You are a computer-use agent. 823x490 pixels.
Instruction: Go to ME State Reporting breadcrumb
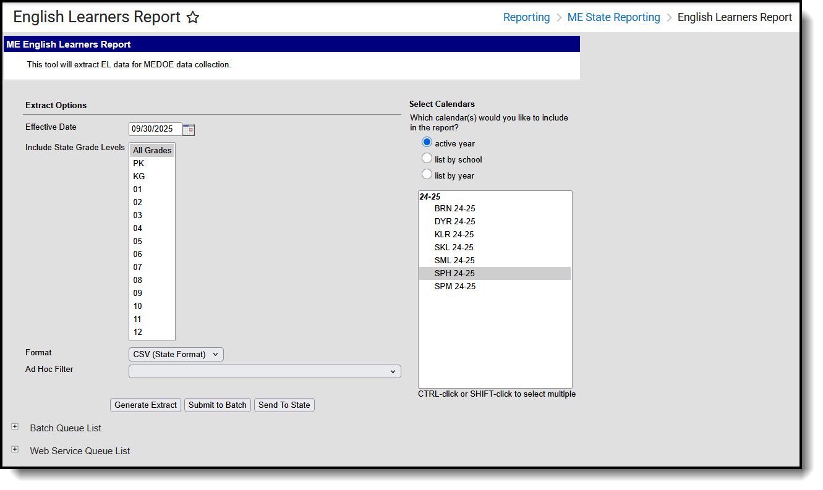(x=614, y=17)
